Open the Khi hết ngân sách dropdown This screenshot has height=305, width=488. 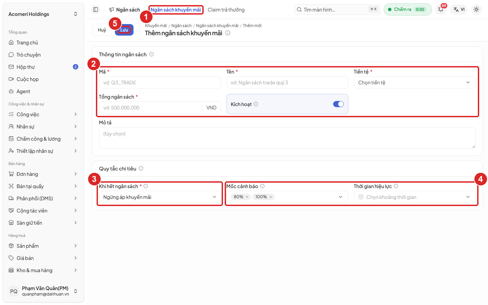[x=160, y=197]
